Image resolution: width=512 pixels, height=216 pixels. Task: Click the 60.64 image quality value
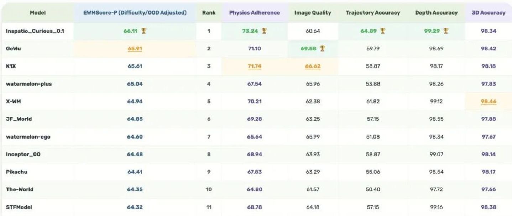(x=313, y=31)
